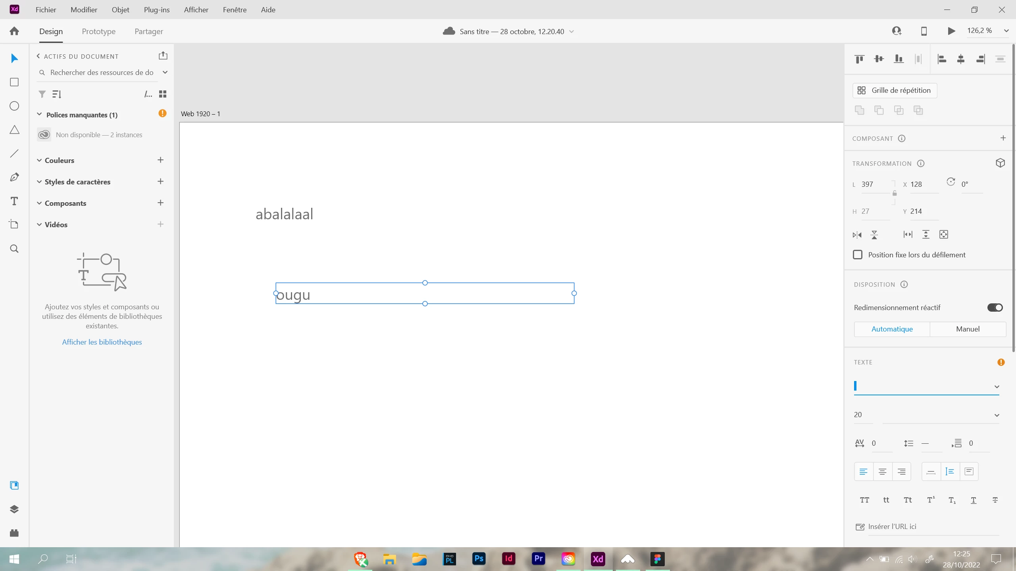
Task: Open the Layers panel icon
Action: 14,509
